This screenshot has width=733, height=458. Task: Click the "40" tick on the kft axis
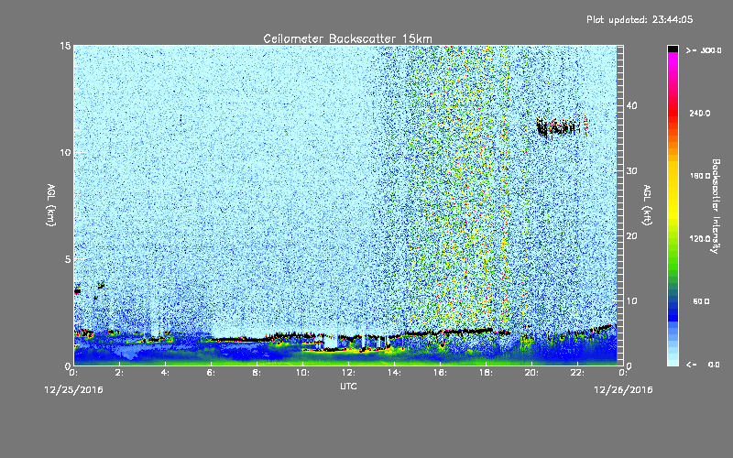[631, 105]
